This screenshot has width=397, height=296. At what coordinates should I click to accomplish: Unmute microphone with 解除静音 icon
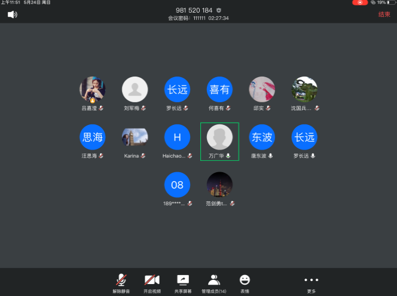[121, 281]
